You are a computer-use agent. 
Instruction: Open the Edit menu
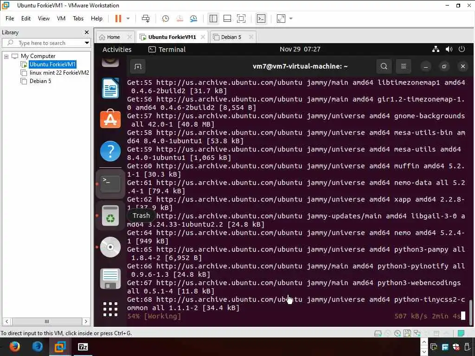point(26,19)
